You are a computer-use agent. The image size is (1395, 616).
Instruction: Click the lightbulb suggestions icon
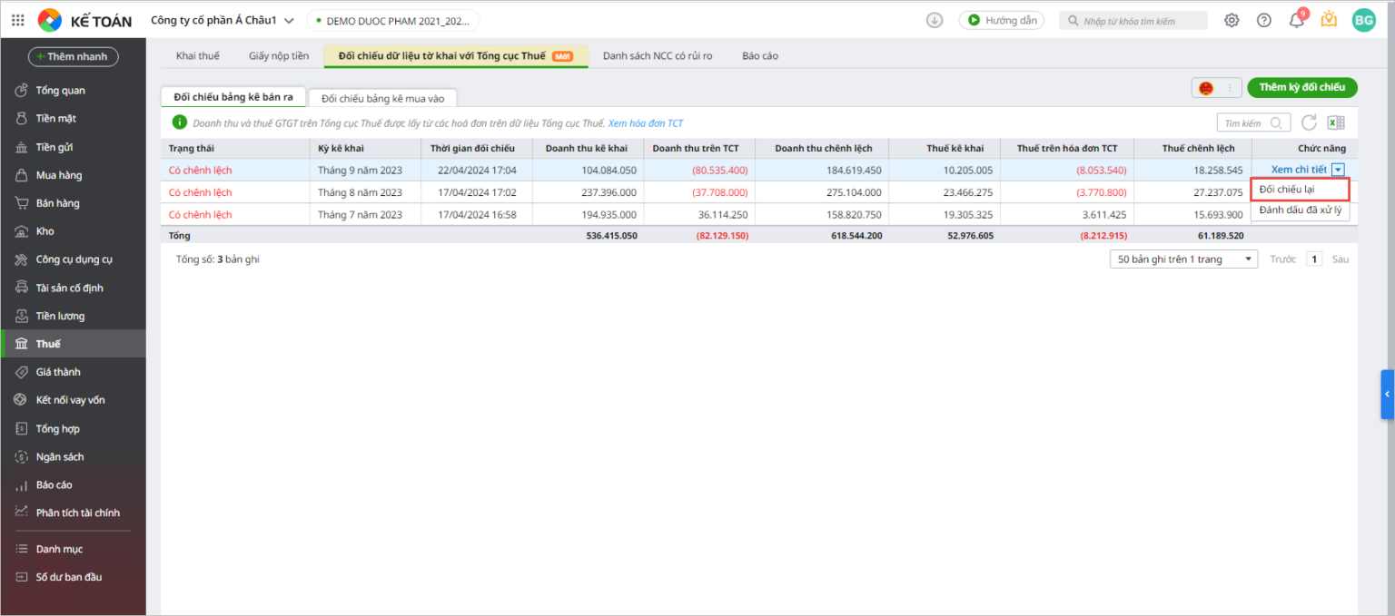(1329, 20)
